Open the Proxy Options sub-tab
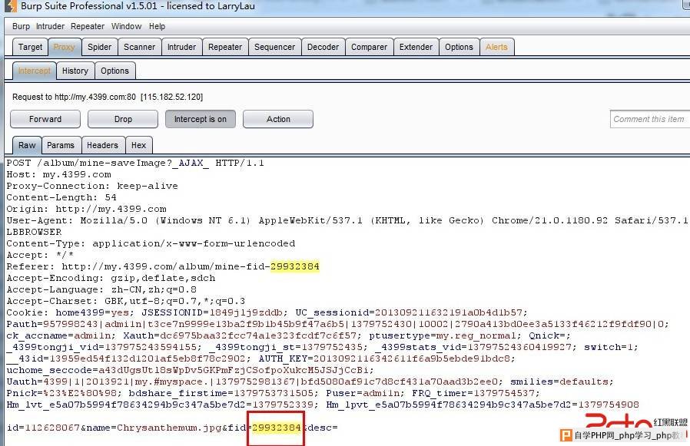Image resolution: width=690 pixels, height=446 pixels. click(x=114, y=71)
